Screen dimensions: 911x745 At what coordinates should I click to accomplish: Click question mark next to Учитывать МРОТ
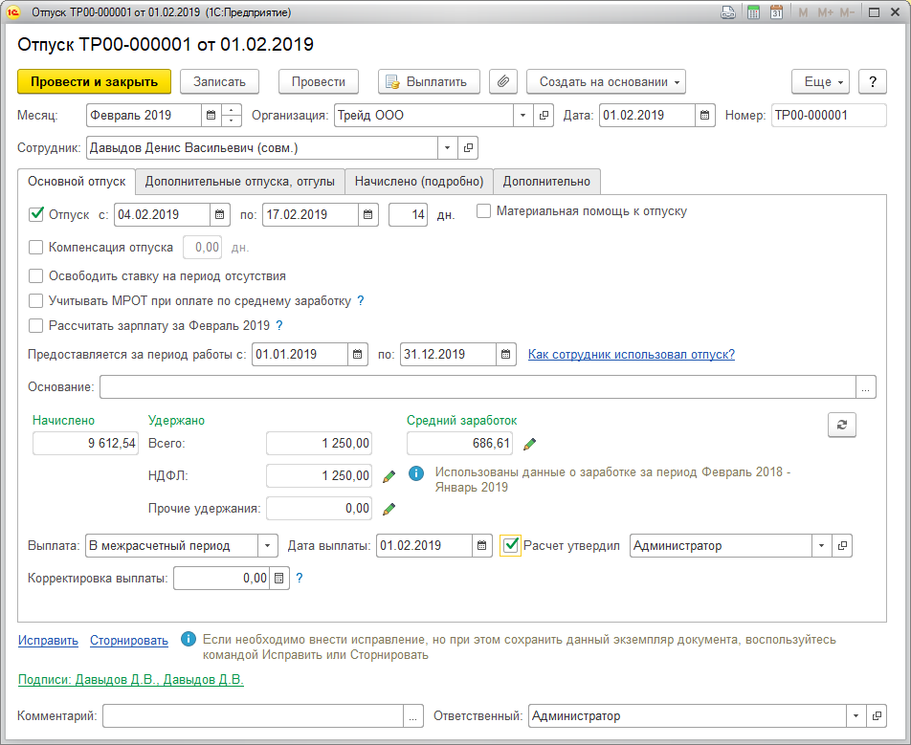click(x=360, y=301)
